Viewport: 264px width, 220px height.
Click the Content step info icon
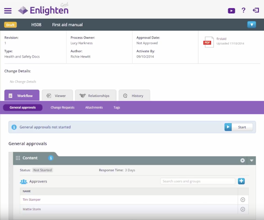pyautogui.click(x=51, y=158)
